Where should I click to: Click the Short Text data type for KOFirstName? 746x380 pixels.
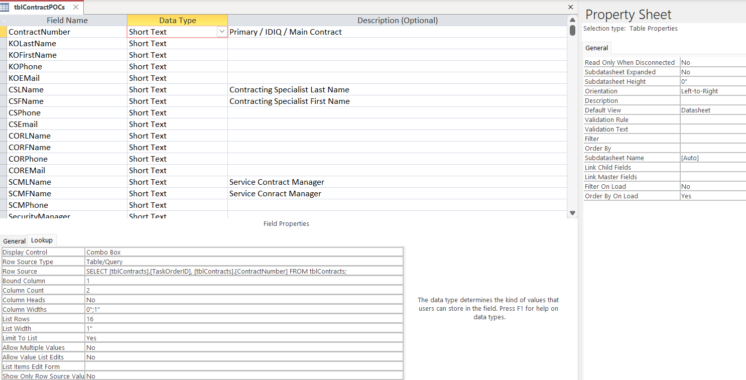pyautogui.click(x=178, y=55)
